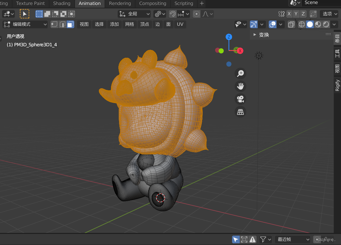The width and height of the screenshot is (341, 245).
Task: Switch to vertex select mode
Action: tap(54, 24)
